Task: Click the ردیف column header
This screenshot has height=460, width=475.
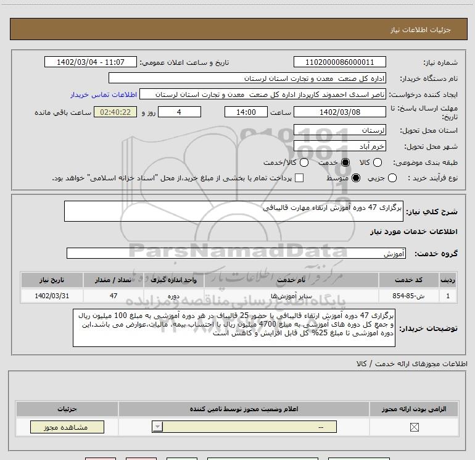Action: (x=448, y=280)
